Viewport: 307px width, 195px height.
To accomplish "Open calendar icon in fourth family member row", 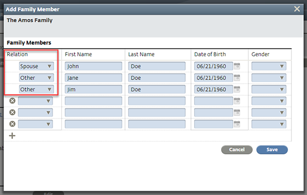I will tap(237, 101).
